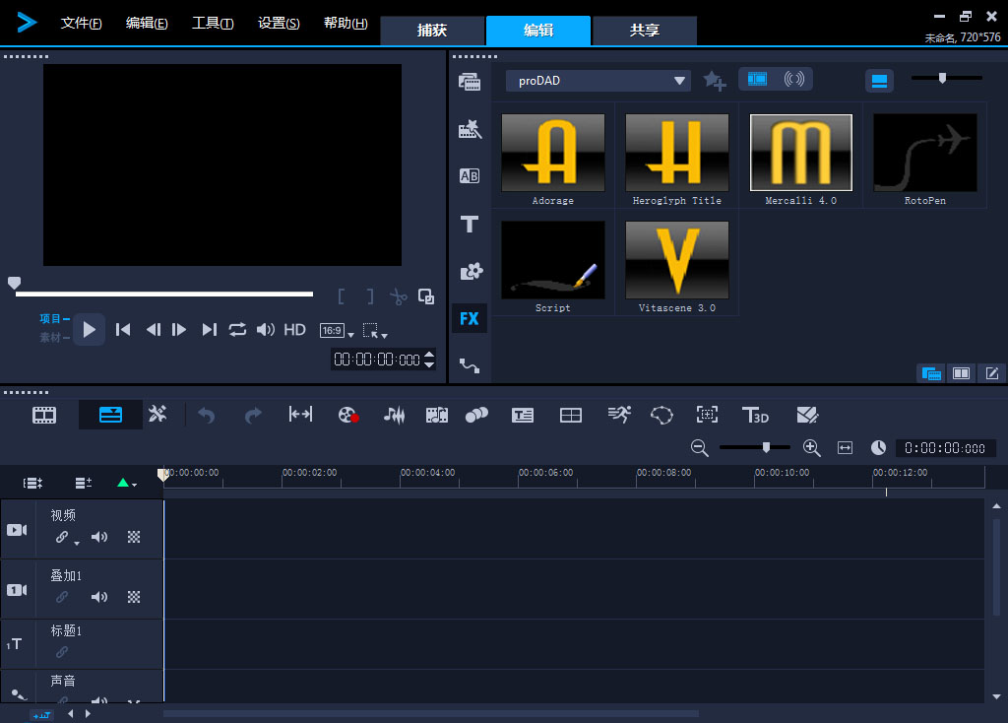Zoom in the timeline
1008x723 pixels.
tap(812, 448)
